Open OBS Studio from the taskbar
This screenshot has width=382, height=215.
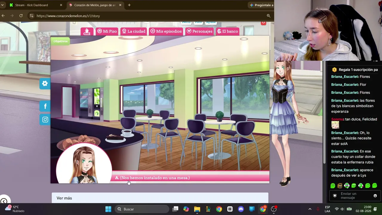pyautogui.click(x=274, y=209)
